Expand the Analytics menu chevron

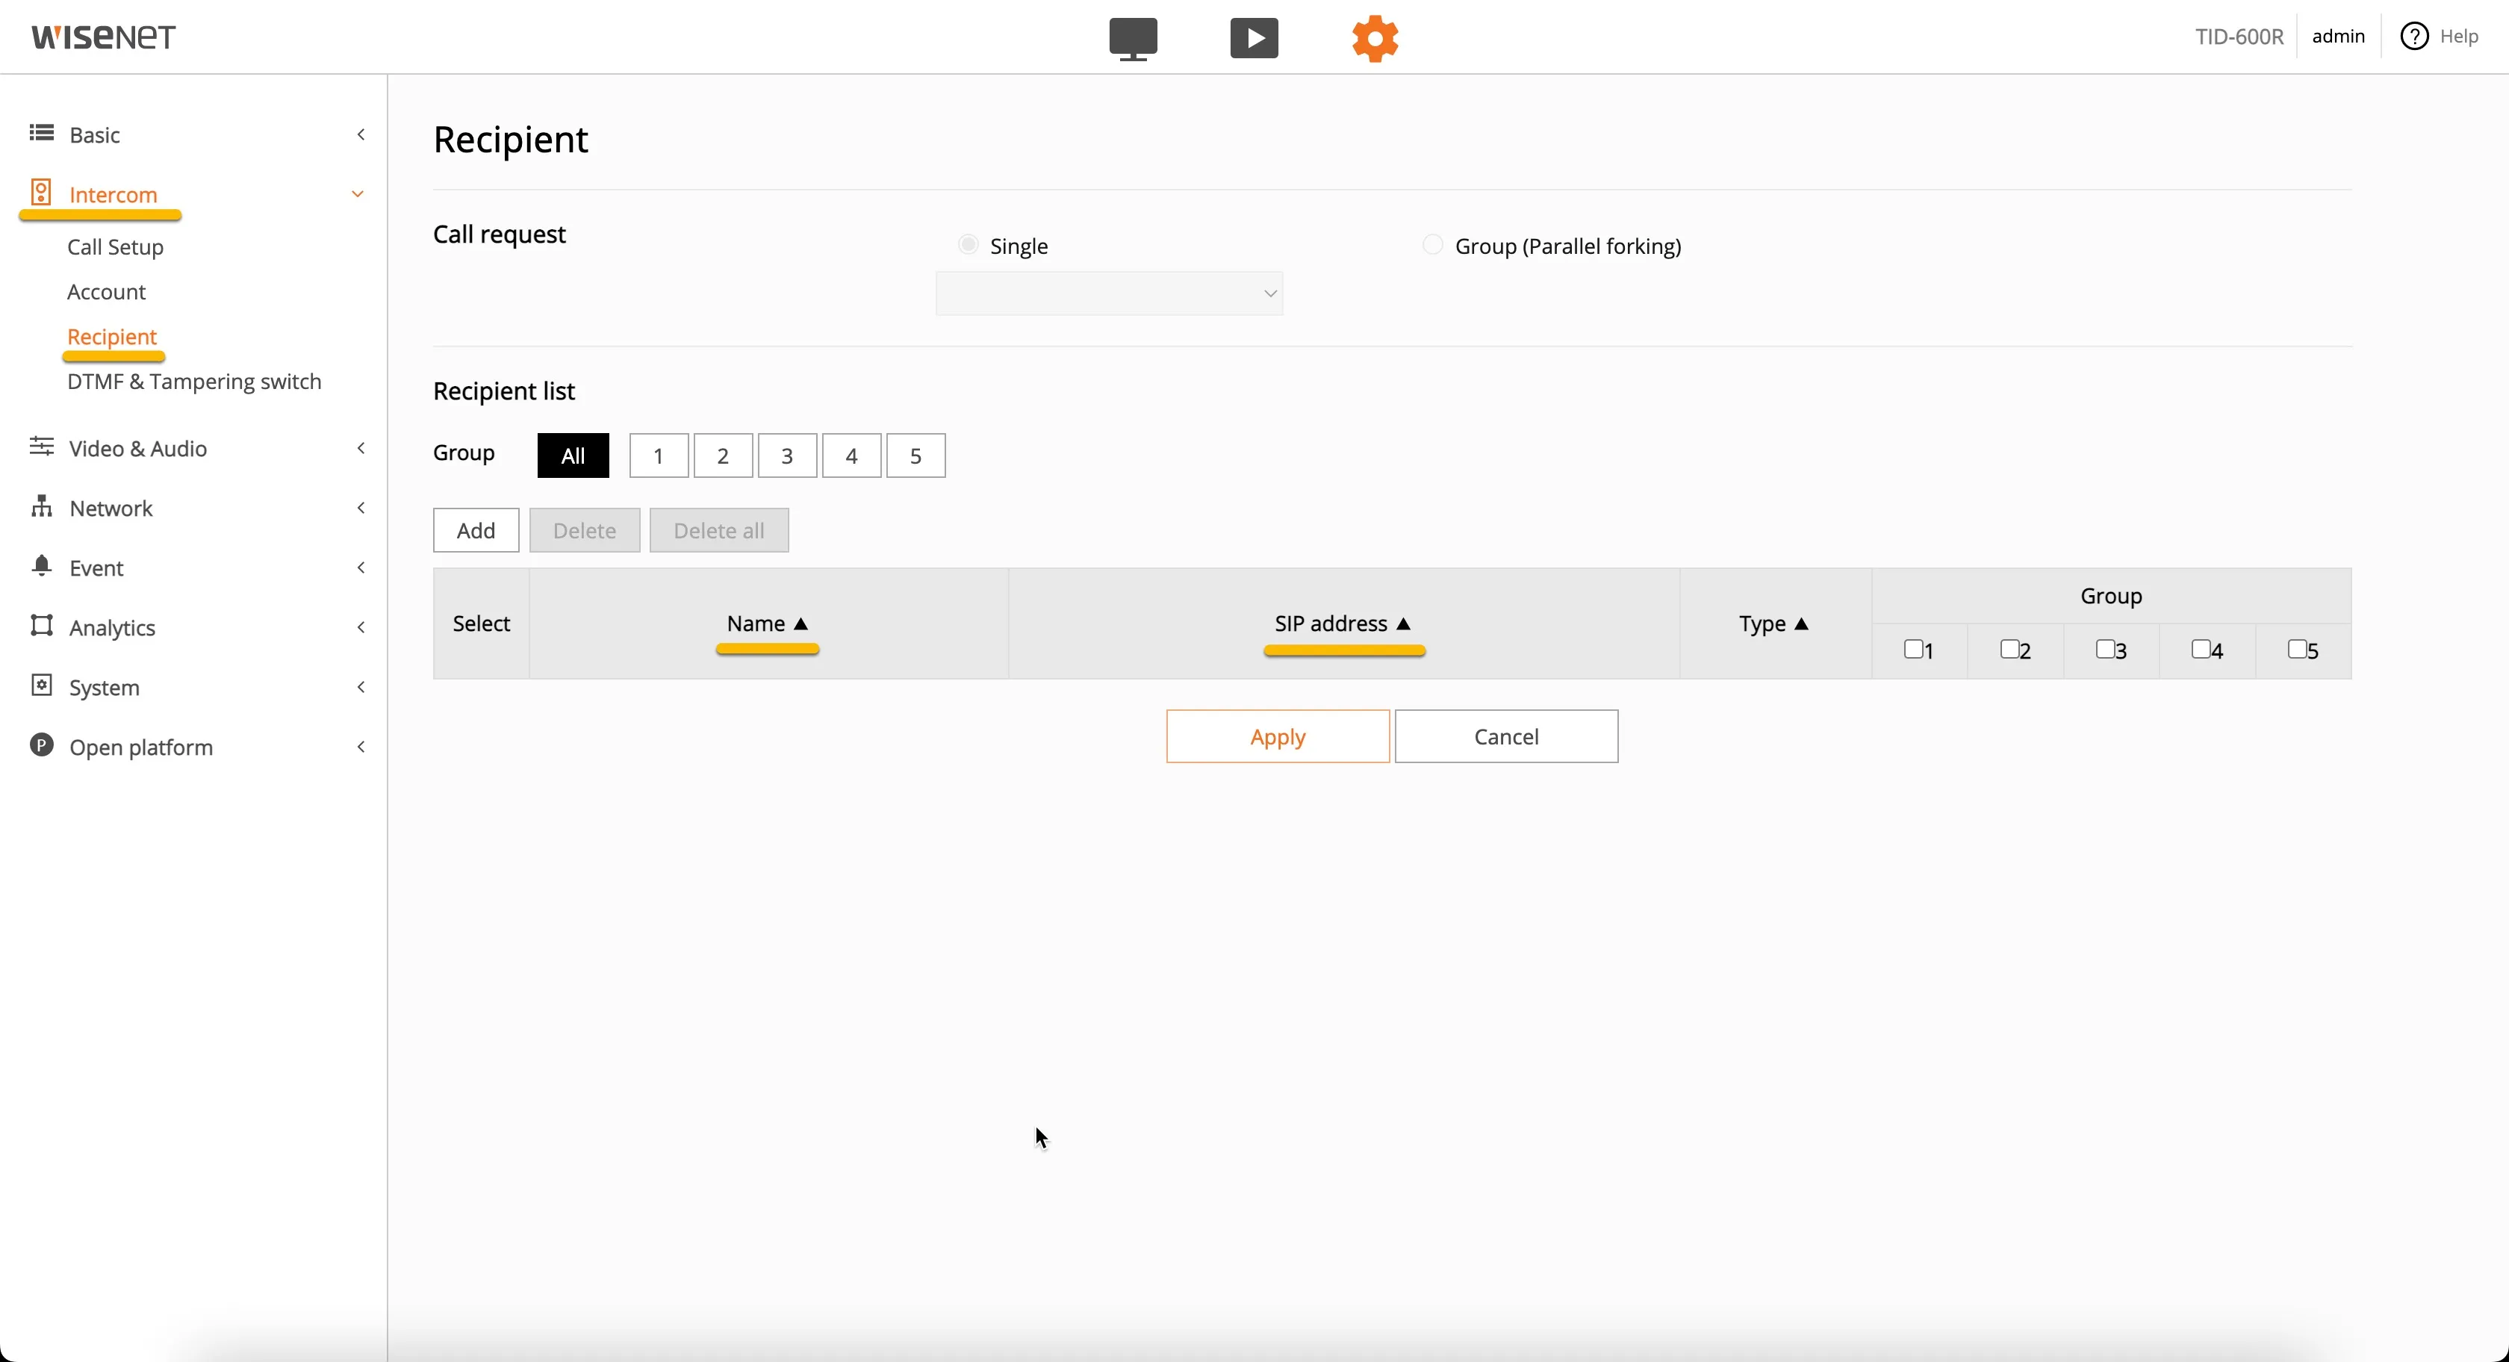[361, 627]
